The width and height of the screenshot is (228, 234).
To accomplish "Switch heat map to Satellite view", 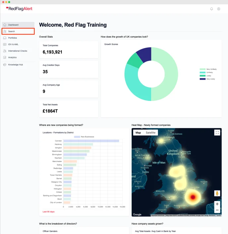I will pyautogui.click(x=150, y=132).
